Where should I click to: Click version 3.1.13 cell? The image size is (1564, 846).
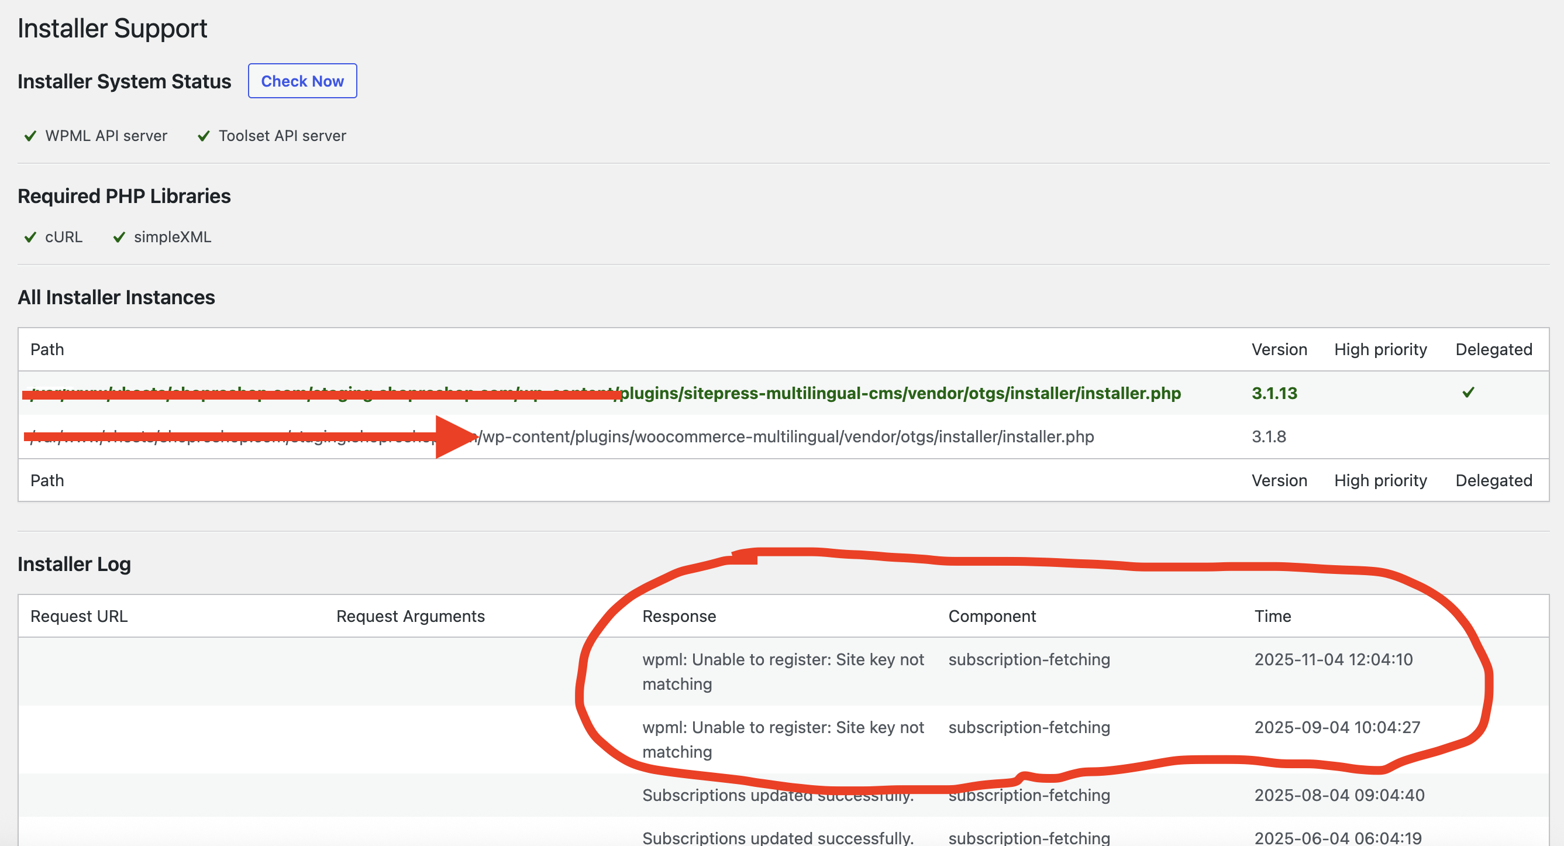coord(1274,394)
